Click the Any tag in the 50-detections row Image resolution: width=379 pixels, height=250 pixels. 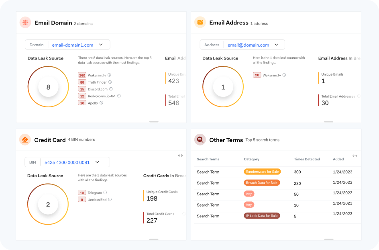[249, 194]
